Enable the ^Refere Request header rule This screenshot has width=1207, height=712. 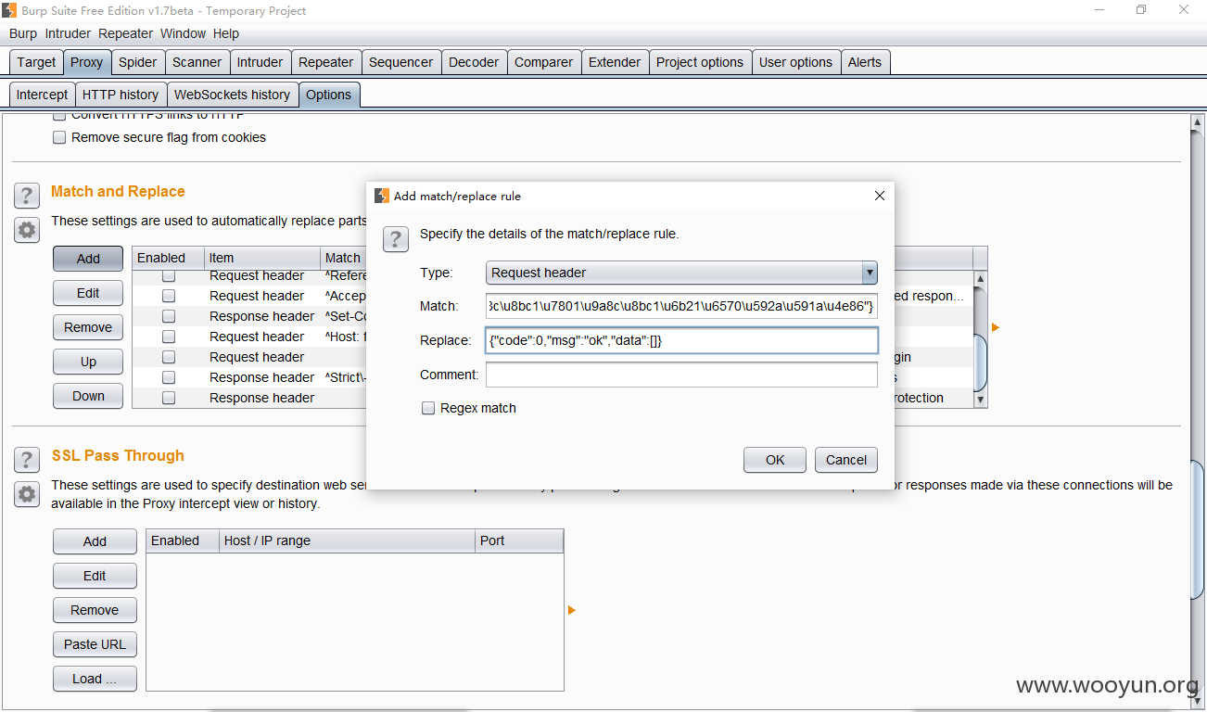tap(169, 275)
